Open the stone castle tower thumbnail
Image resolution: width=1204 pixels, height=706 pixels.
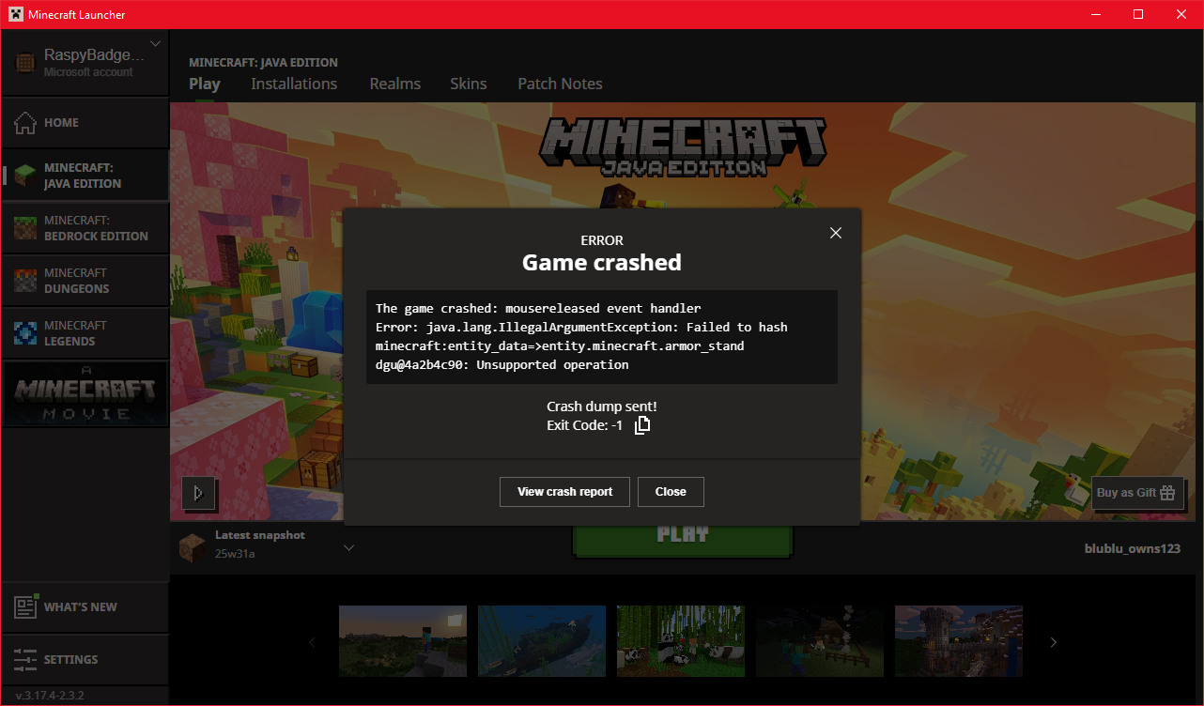pos(958,641)
